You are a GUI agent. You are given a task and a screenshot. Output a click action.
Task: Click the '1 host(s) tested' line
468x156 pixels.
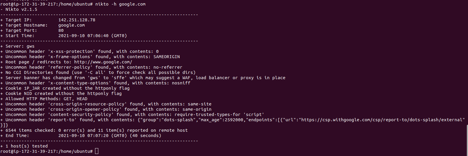[x=24, y=146]
